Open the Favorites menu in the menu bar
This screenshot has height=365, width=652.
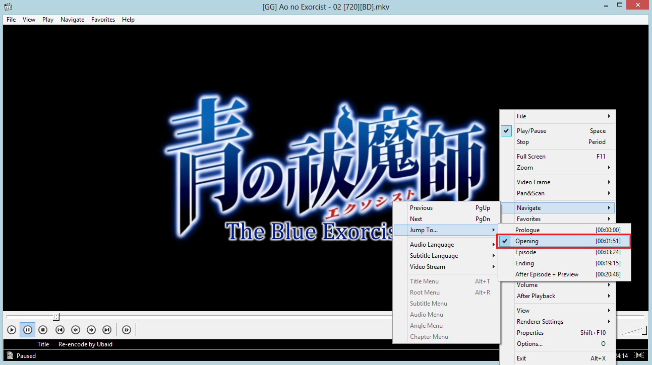(103, 20)
